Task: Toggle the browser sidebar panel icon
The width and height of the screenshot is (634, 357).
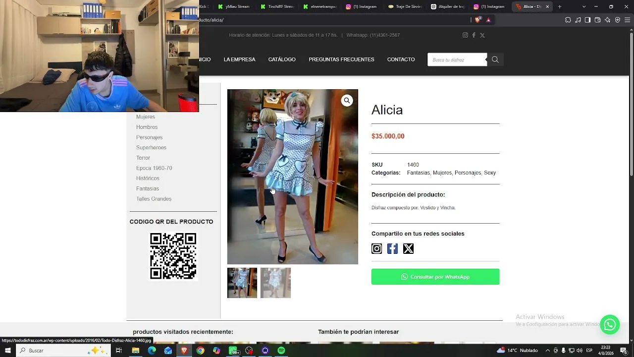Action: pyautogui.click(x=587, y=20)
